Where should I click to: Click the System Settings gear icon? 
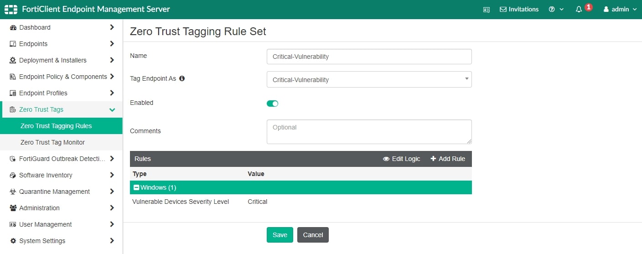pos(13,241)
